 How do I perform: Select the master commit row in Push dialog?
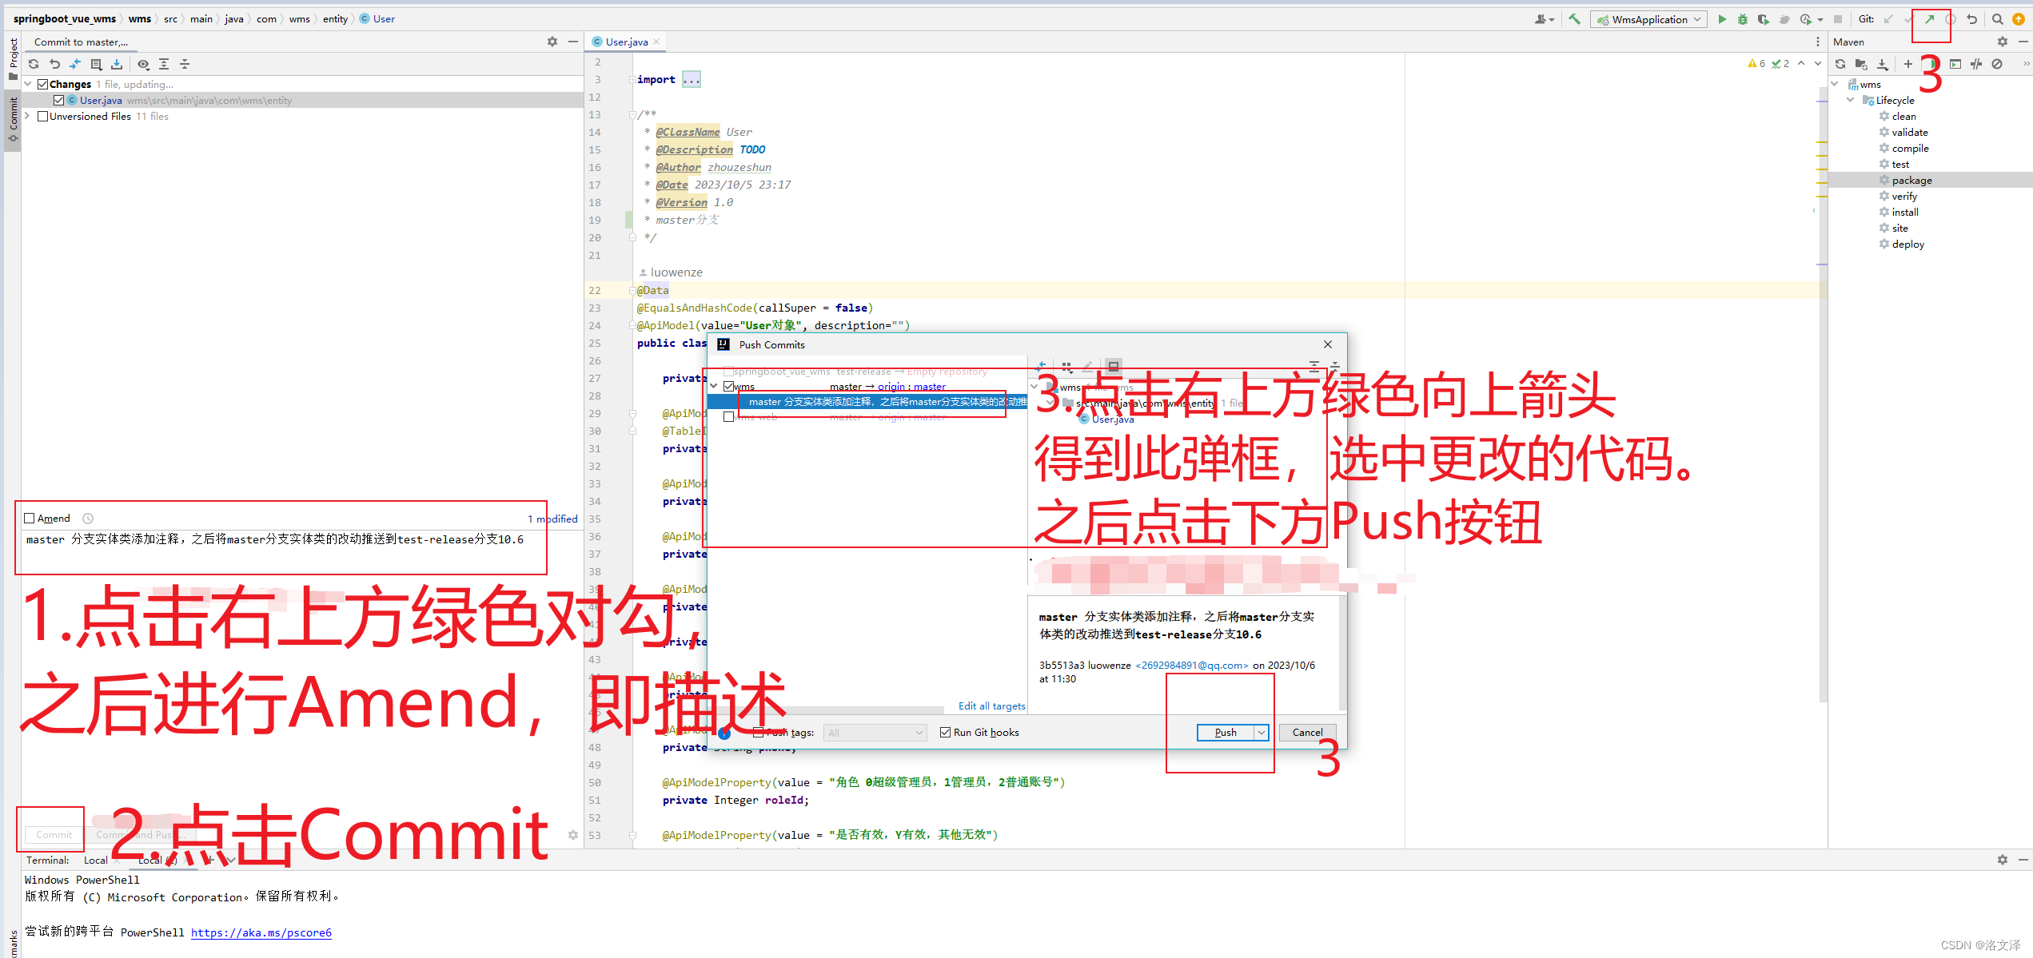pos(867,402)
